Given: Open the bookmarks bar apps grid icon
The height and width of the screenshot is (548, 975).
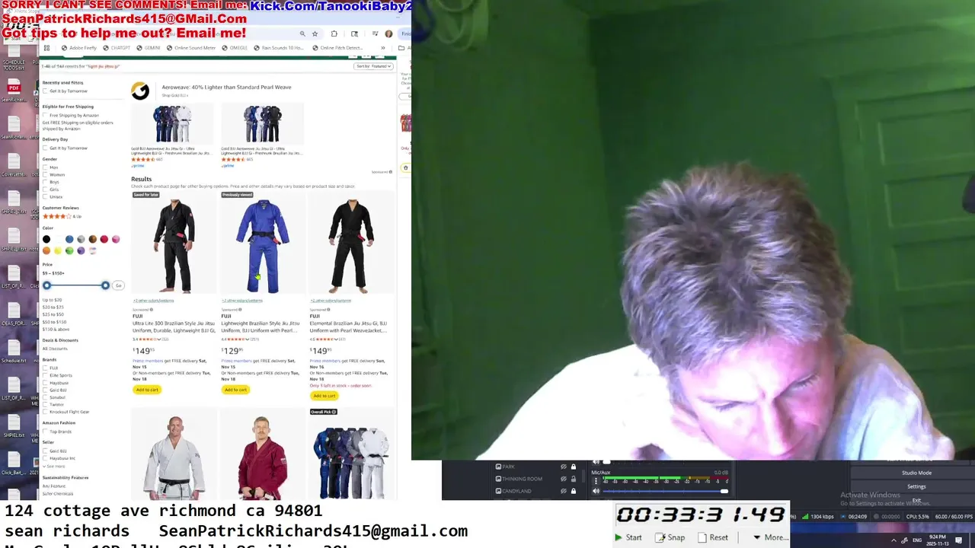Looking at the screenshot, I should click(x=46, y=48).
